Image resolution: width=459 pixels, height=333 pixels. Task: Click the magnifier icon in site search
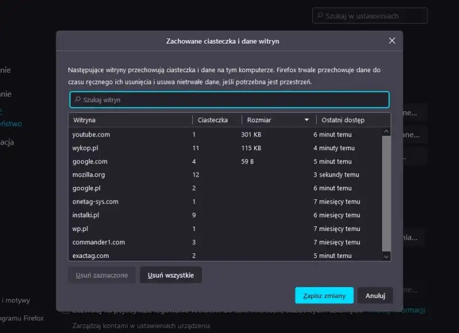(77, 100)
